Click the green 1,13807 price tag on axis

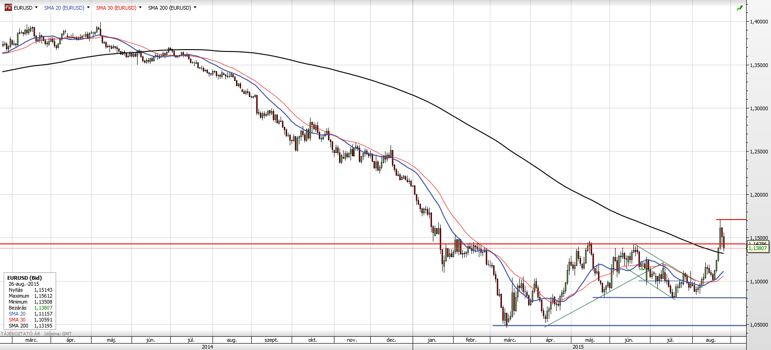[x=758, y=248]
